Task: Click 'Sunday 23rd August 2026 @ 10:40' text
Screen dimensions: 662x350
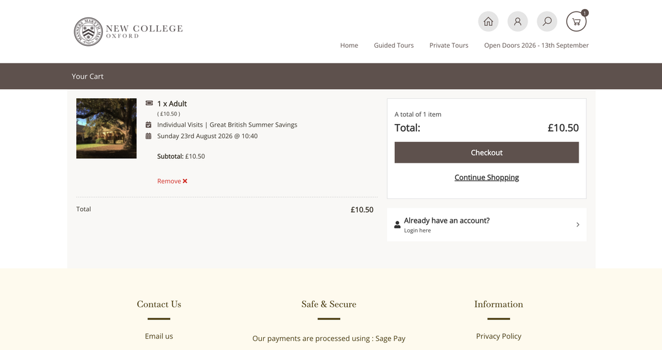Action: pos(208,136)
